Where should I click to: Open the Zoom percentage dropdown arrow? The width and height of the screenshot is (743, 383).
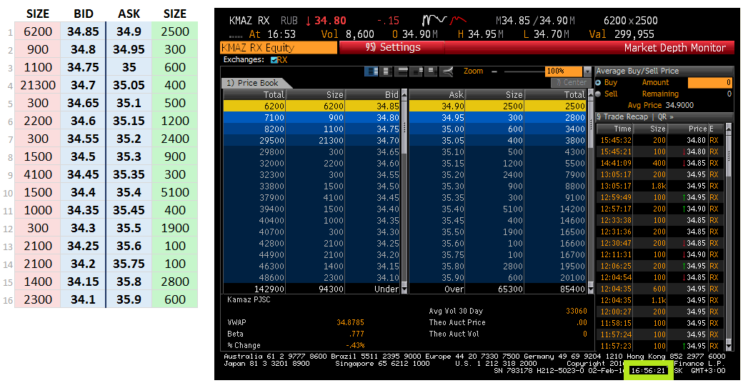tap(587, 71)
